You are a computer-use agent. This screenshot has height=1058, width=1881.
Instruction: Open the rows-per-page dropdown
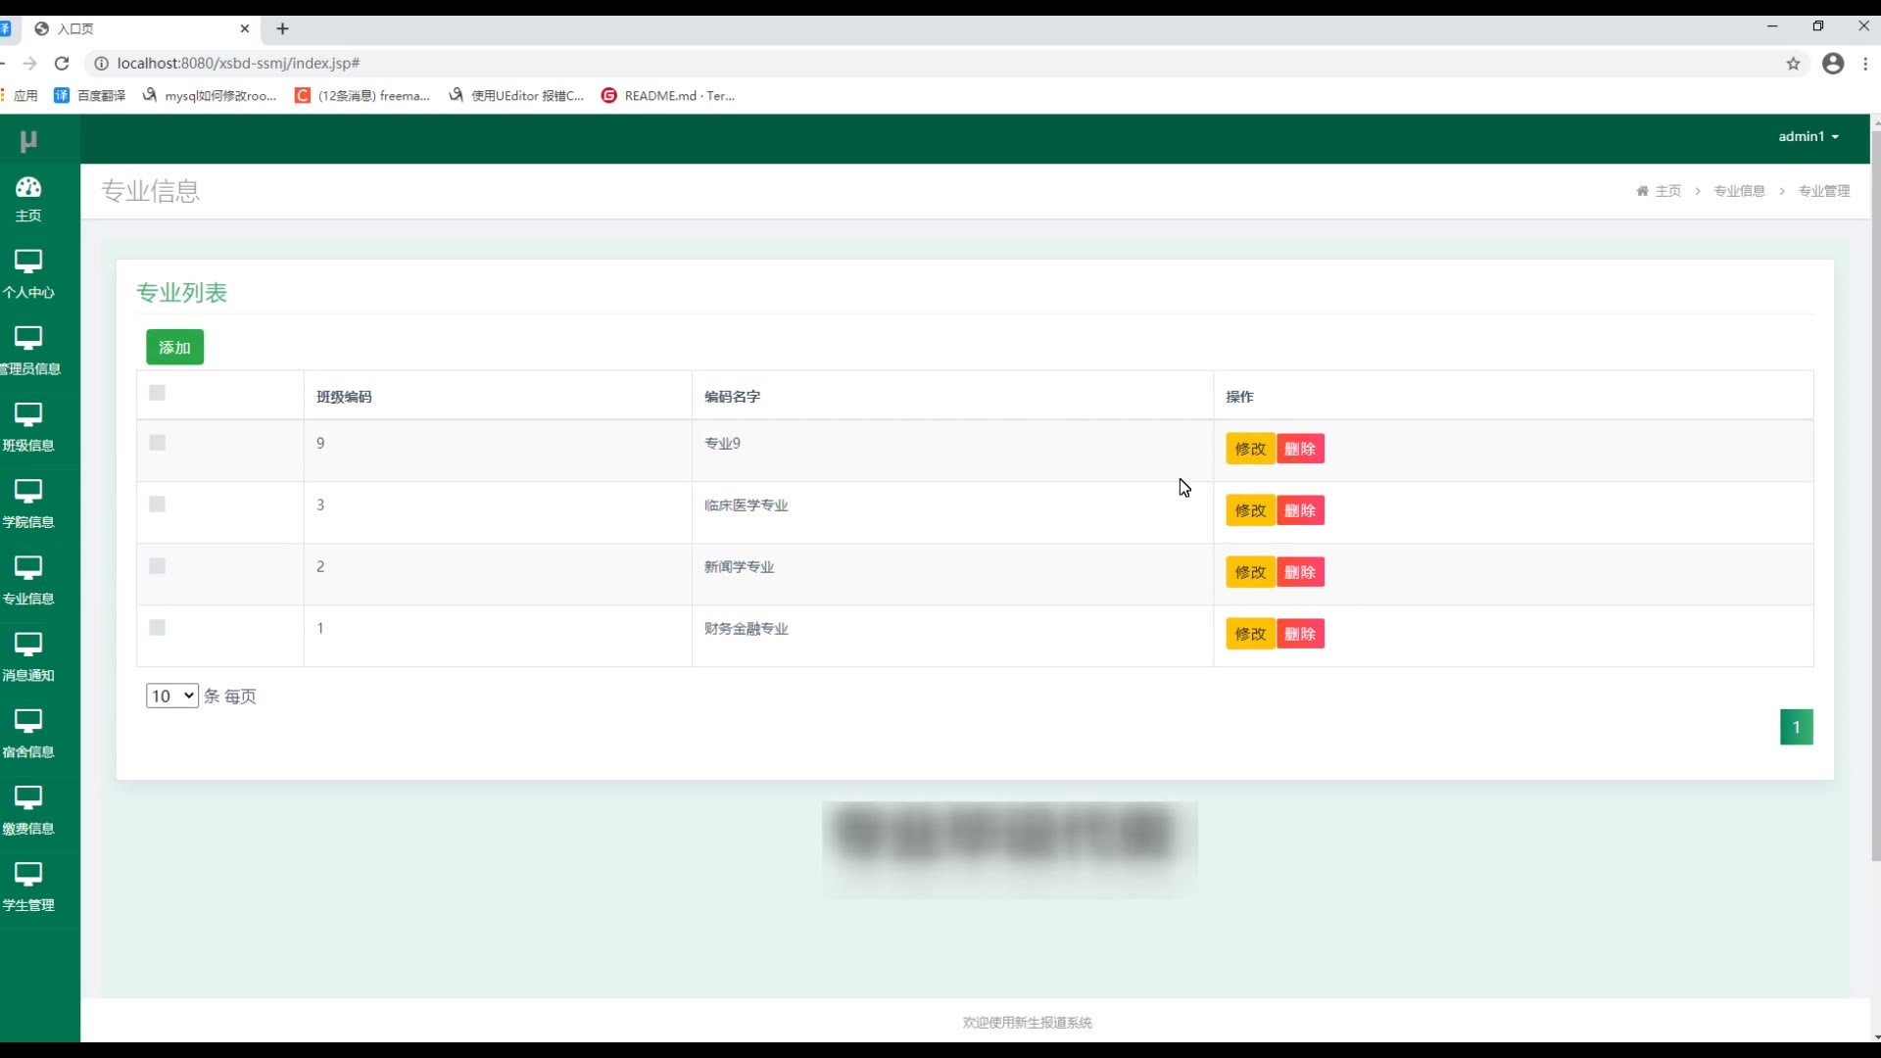172,696
